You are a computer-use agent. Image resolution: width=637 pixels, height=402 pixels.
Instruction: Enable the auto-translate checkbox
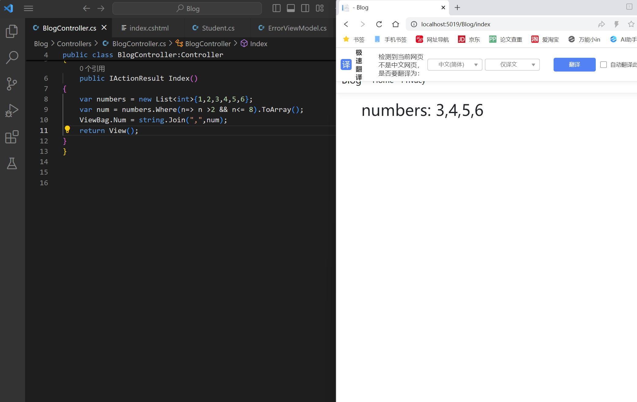click(603, 65)
